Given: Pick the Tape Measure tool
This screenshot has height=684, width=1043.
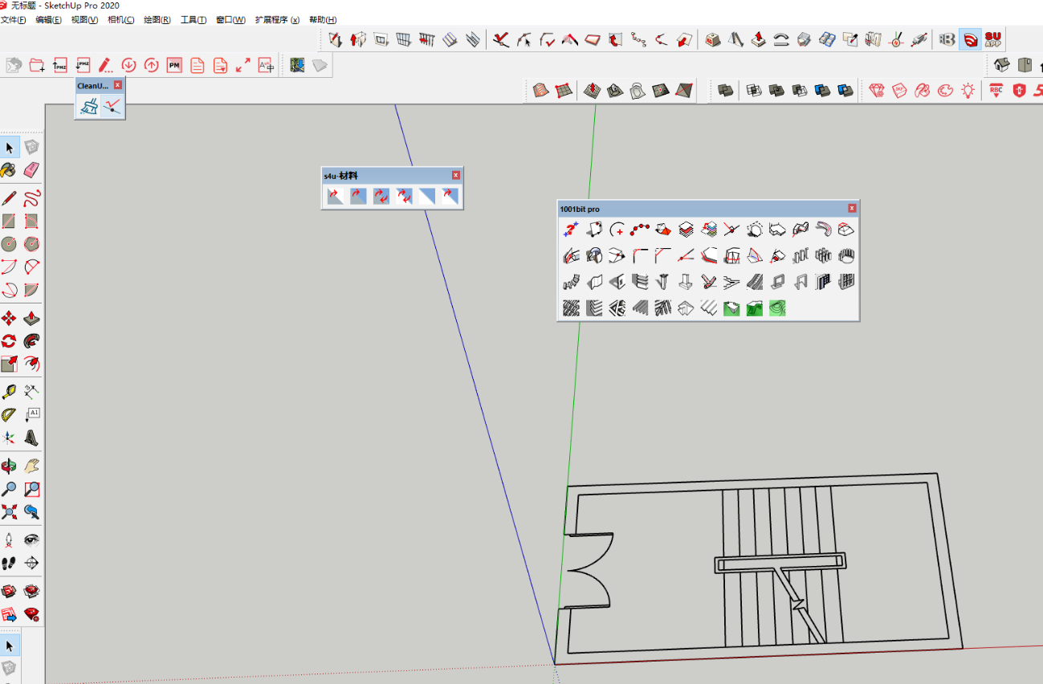Looking at the screenshot, I should click(x=9, y=392).
